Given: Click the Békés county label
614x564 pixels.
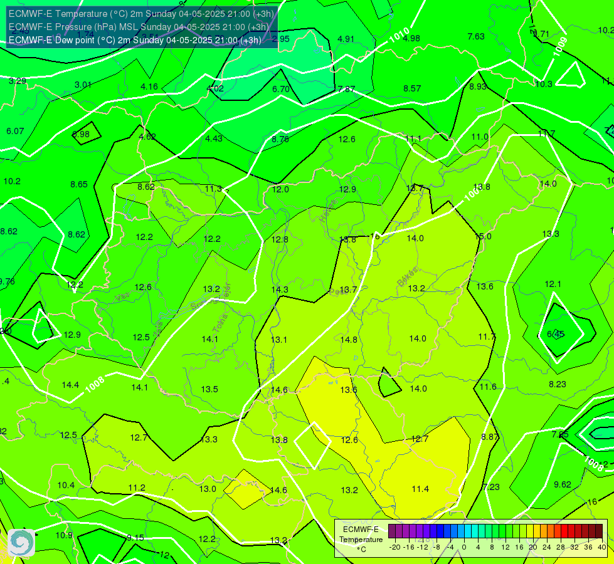Looking at the screenshot, I should (x=407, y=277).
